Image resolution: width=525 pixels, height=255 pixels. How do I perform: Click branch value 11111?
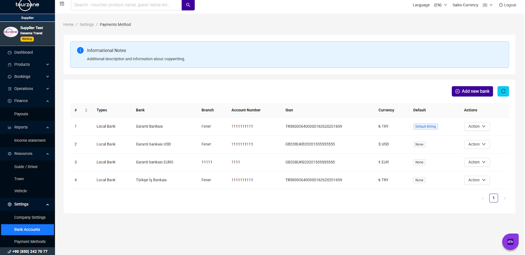207,162
